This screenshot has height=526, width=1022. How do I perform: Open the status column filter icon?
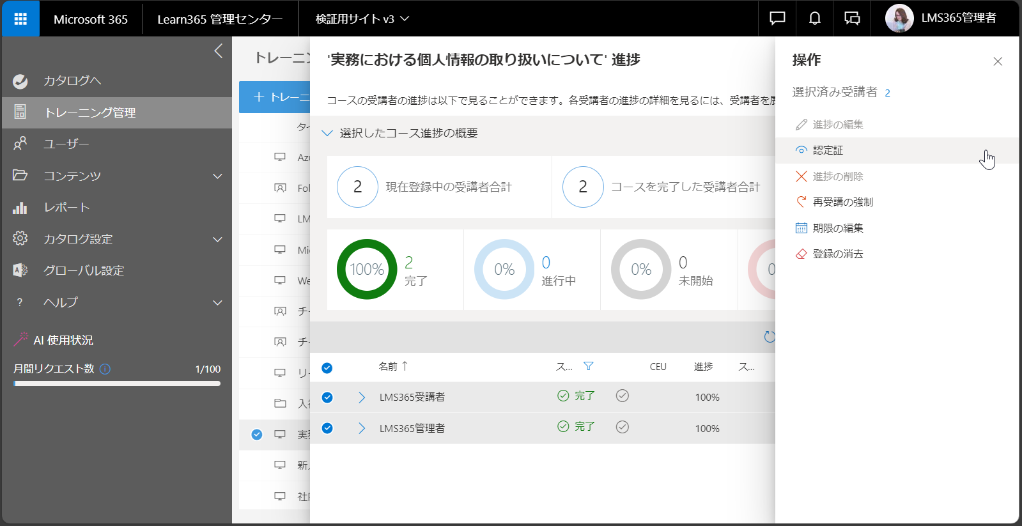pyautogui.click(x=589, y=366)
